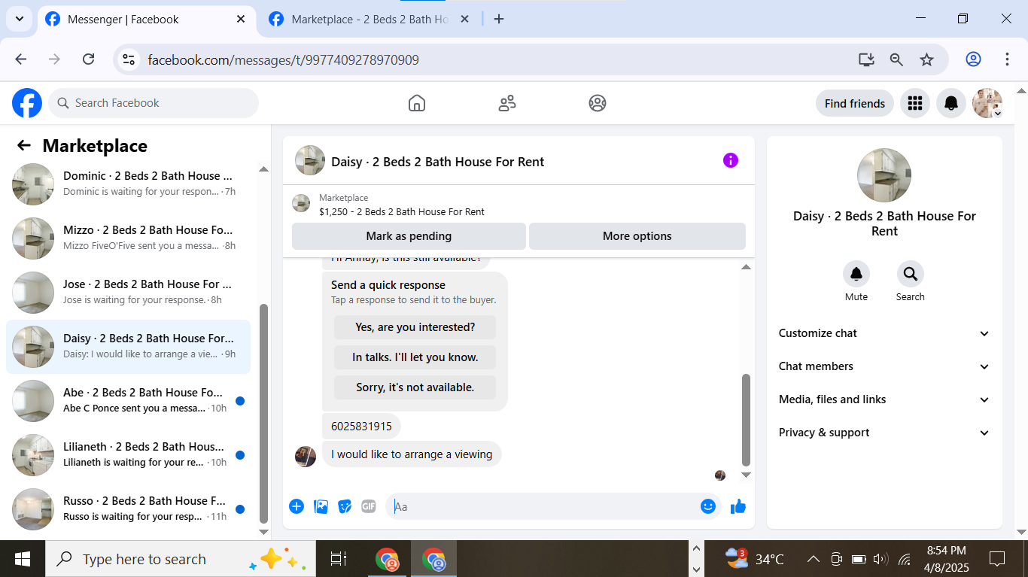The height and width of the screenshot is (577, 1028).
Task: Open the Groups icon in top nav
Action: click(598, 103)
